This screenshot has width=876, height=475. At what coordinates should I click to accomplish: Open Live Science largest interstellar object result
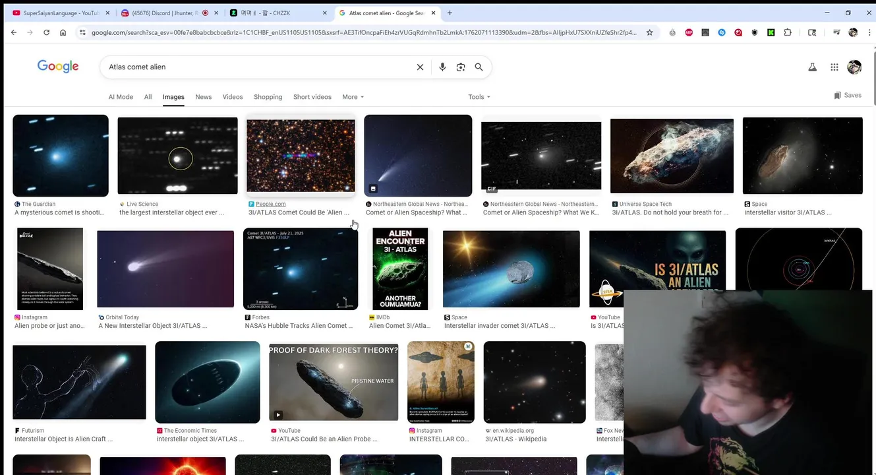pos(171,212)
